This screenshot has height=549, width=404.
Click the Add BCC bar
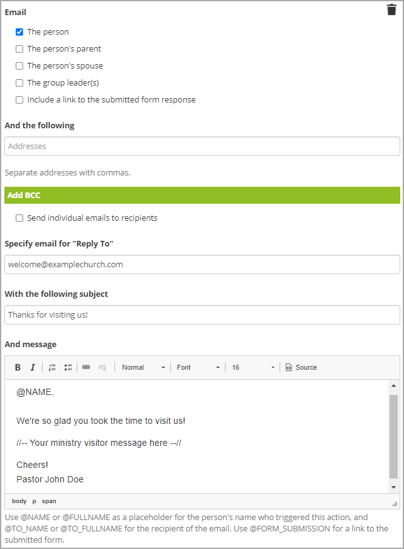click(202, 195)
